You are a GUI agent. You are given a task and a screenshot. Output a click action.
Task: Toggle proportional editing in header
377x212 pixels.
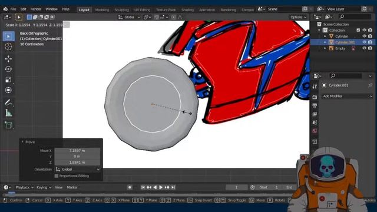(x=174, y=17)
